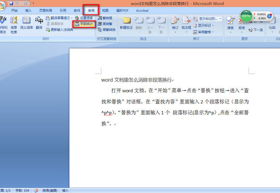Click the 设置语言 button
This screenshot has width=280, height=193.
click(84, 18)
